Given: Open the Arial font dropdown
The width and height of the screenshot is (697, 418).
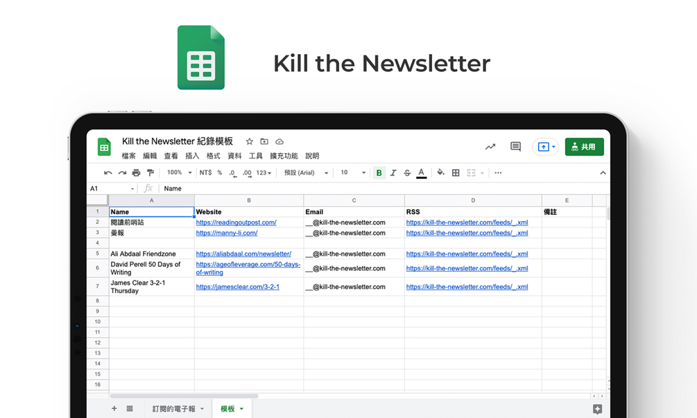Looking at the screenshot, I should pos(306,173).
